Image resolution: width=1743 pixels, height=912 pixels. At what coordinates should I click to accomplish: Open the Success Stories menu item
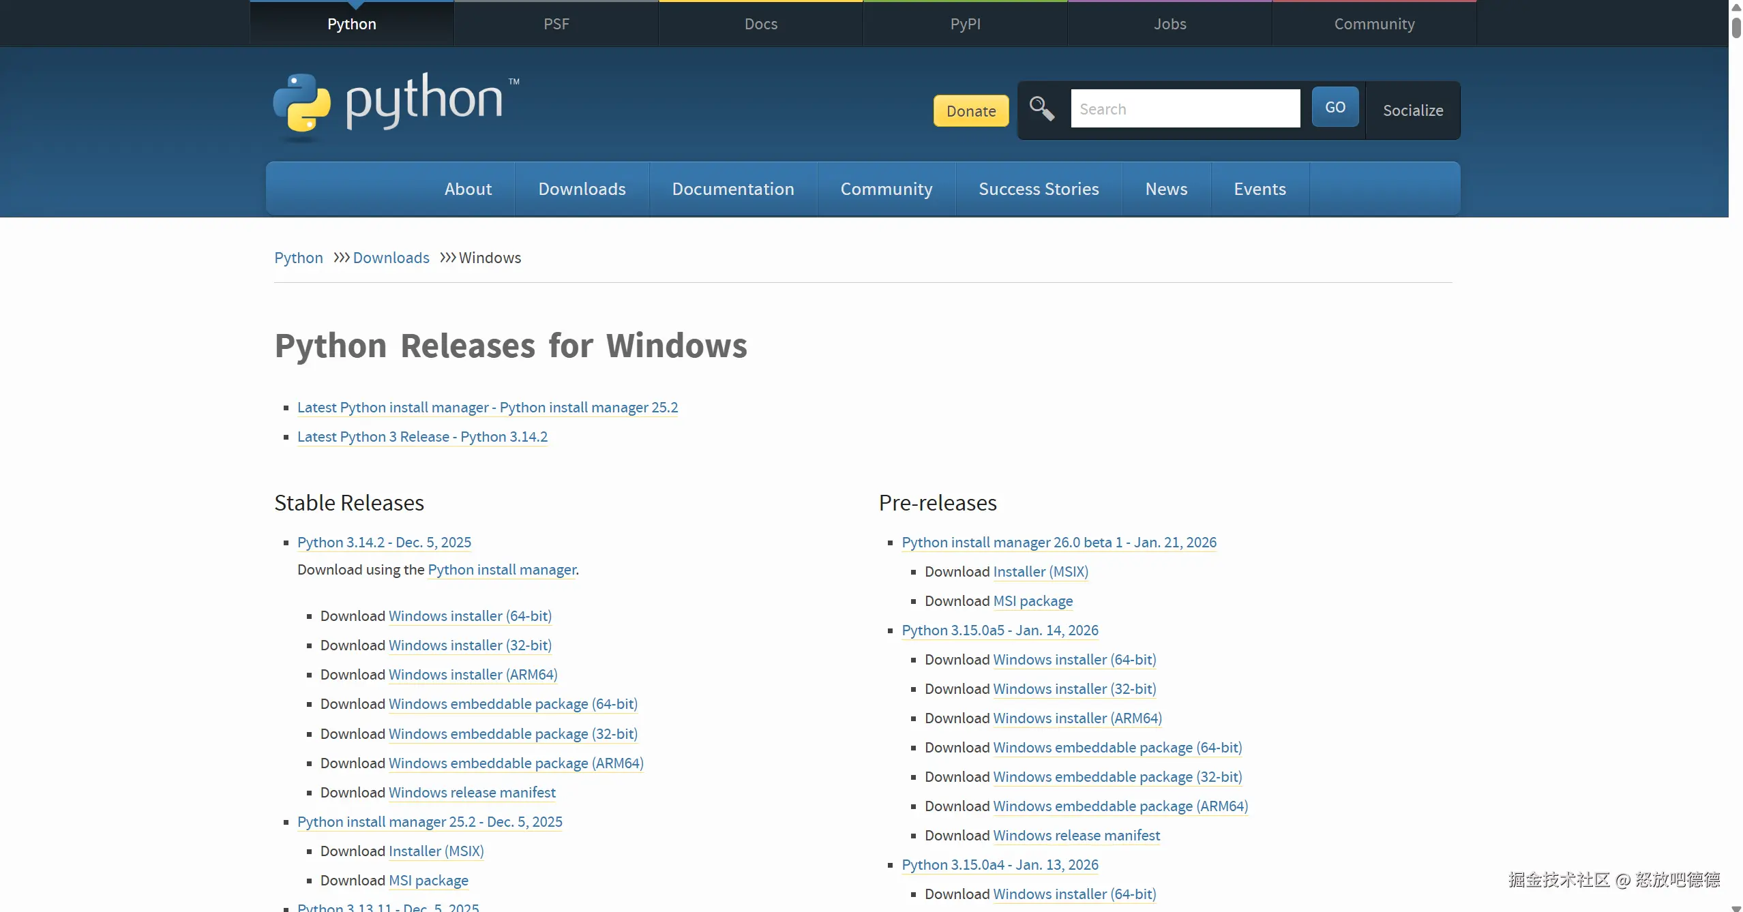pyautogui.click(x=1038, y=189)
